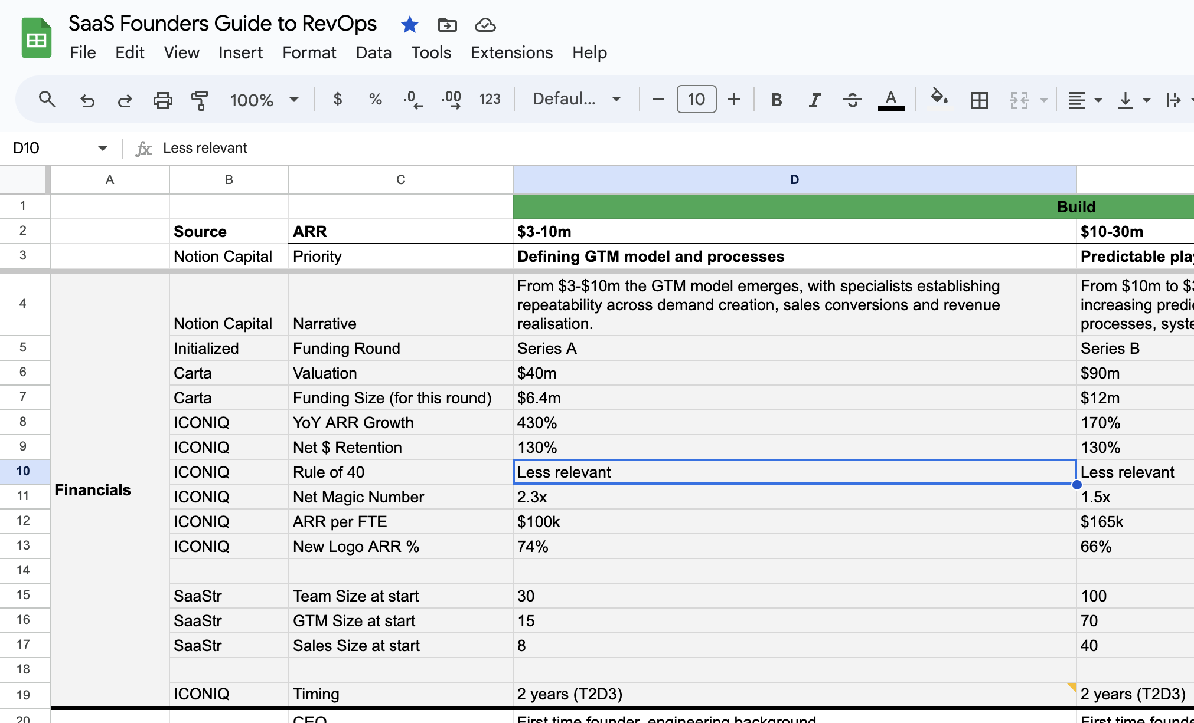Format as percent

point(375,100)
